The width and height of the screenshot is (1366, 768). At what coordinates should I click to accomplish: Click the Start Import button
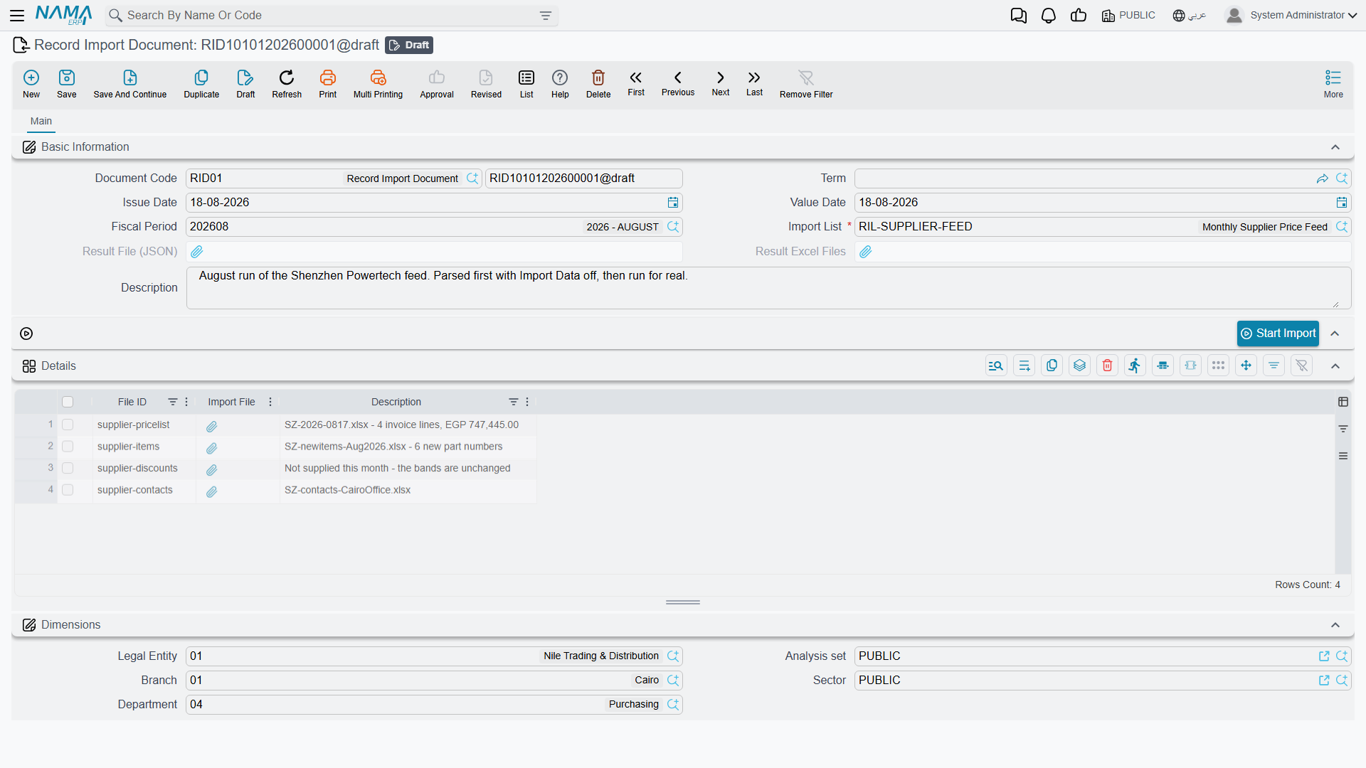point(1278,334)
